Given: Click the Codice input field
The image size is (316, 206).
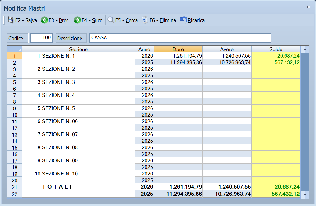Looking at the screenshot, I should pyautogui.click(x=42, y=38).
